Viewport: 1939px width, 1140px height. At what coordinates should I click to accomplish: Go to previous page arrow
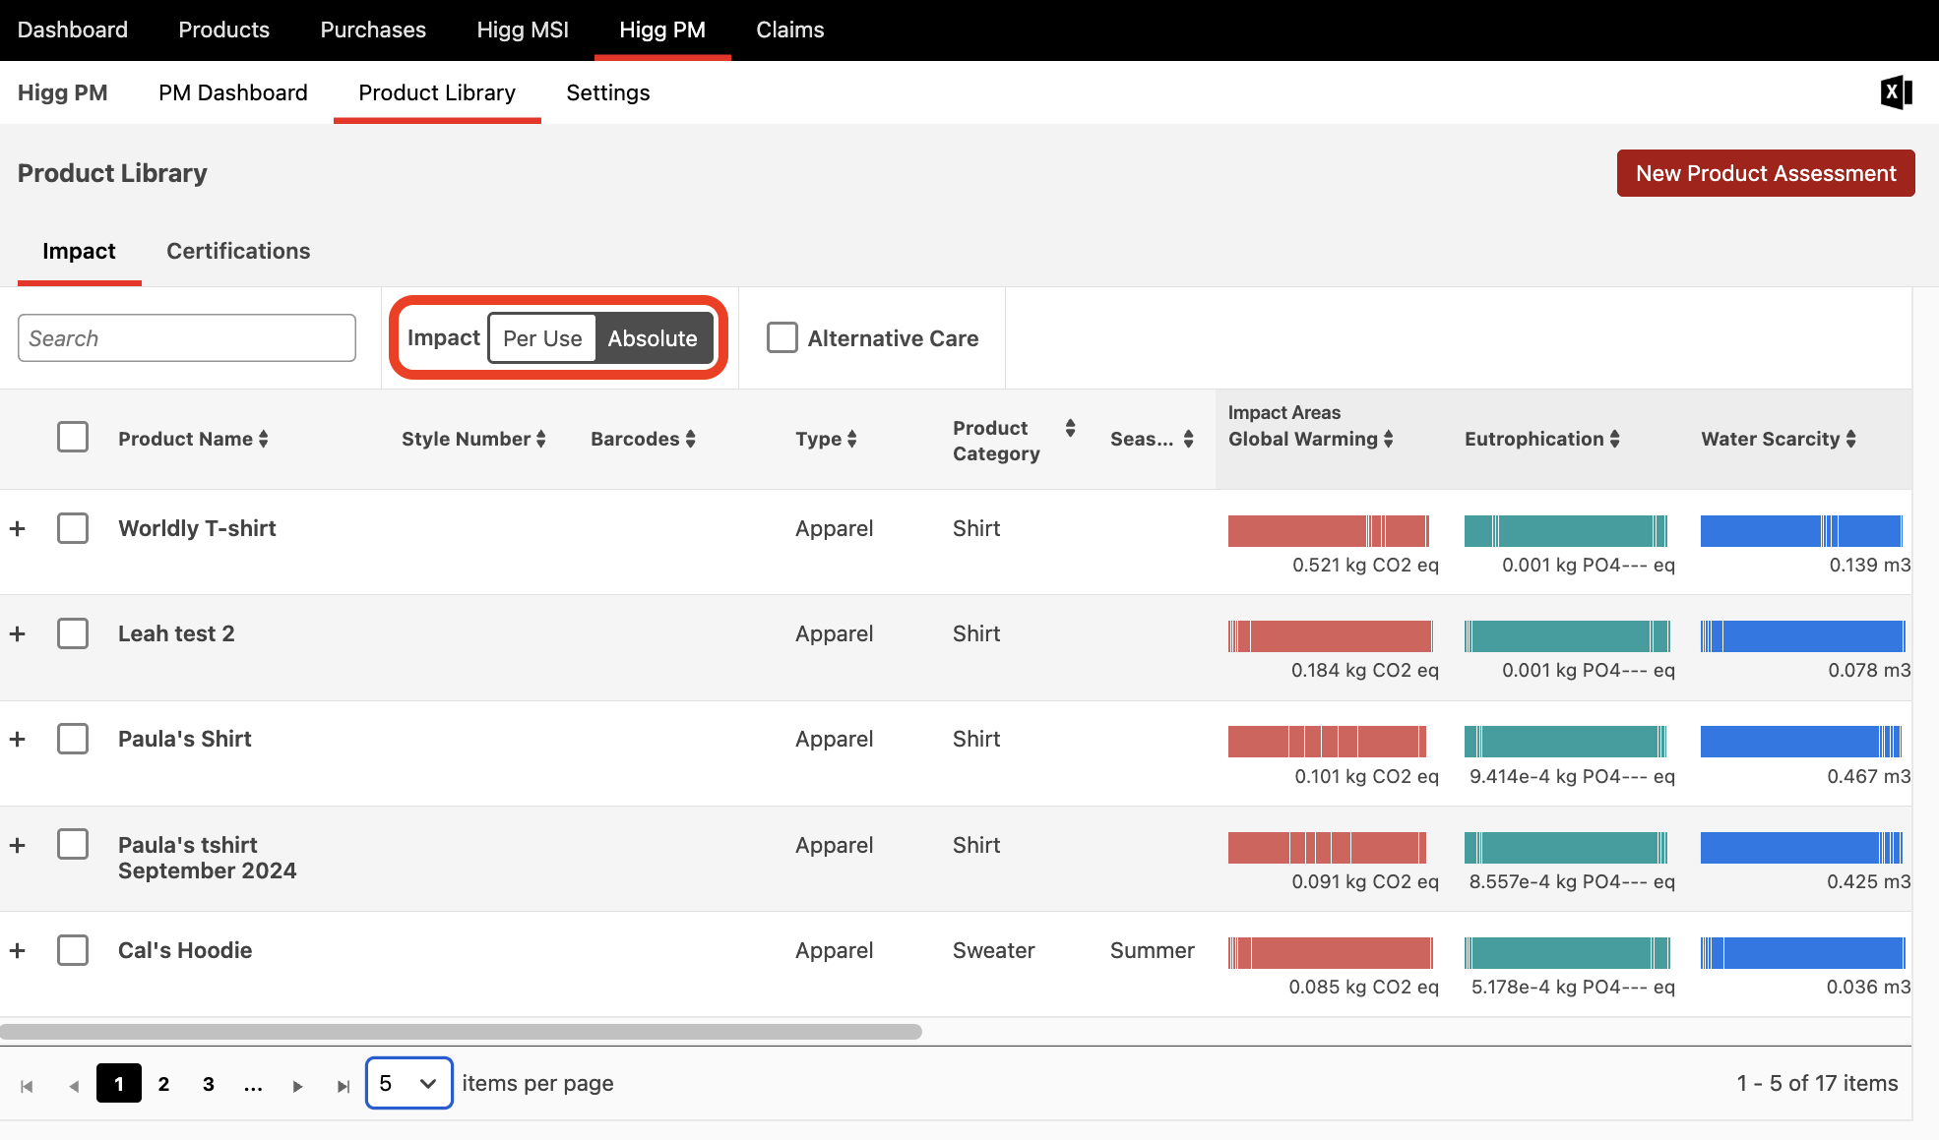tap(74, 1086)
